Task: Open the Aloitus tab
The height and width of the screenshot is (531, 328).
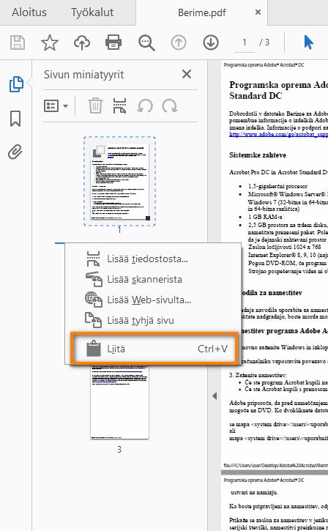Action: (x=29, y=12)
